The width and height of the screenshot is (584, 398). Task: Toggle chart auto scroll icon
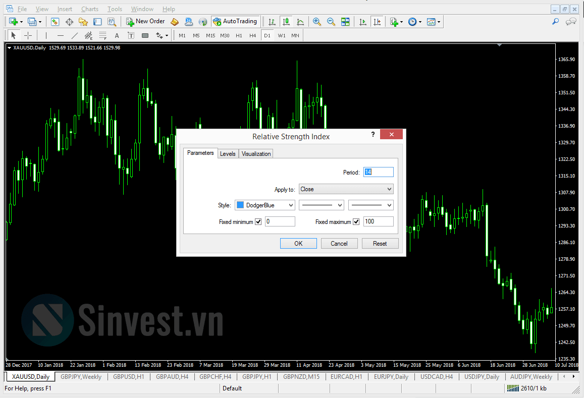pyautogui.click(x=362, y=22)
